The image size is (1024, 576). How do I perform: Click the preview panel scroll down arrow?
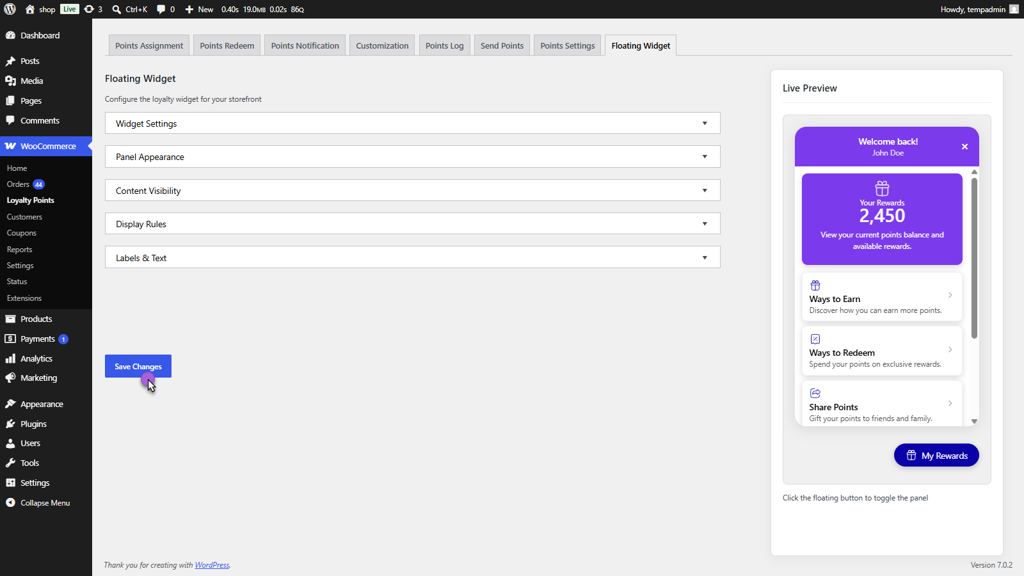click(x=974, y=421)
